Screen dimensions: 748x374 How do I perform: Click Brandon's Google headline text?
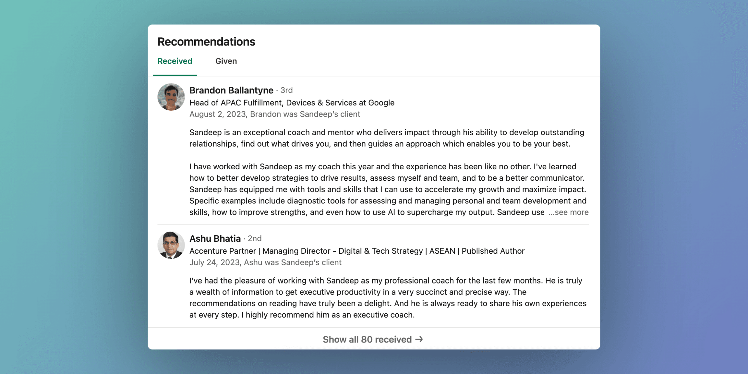292,102
